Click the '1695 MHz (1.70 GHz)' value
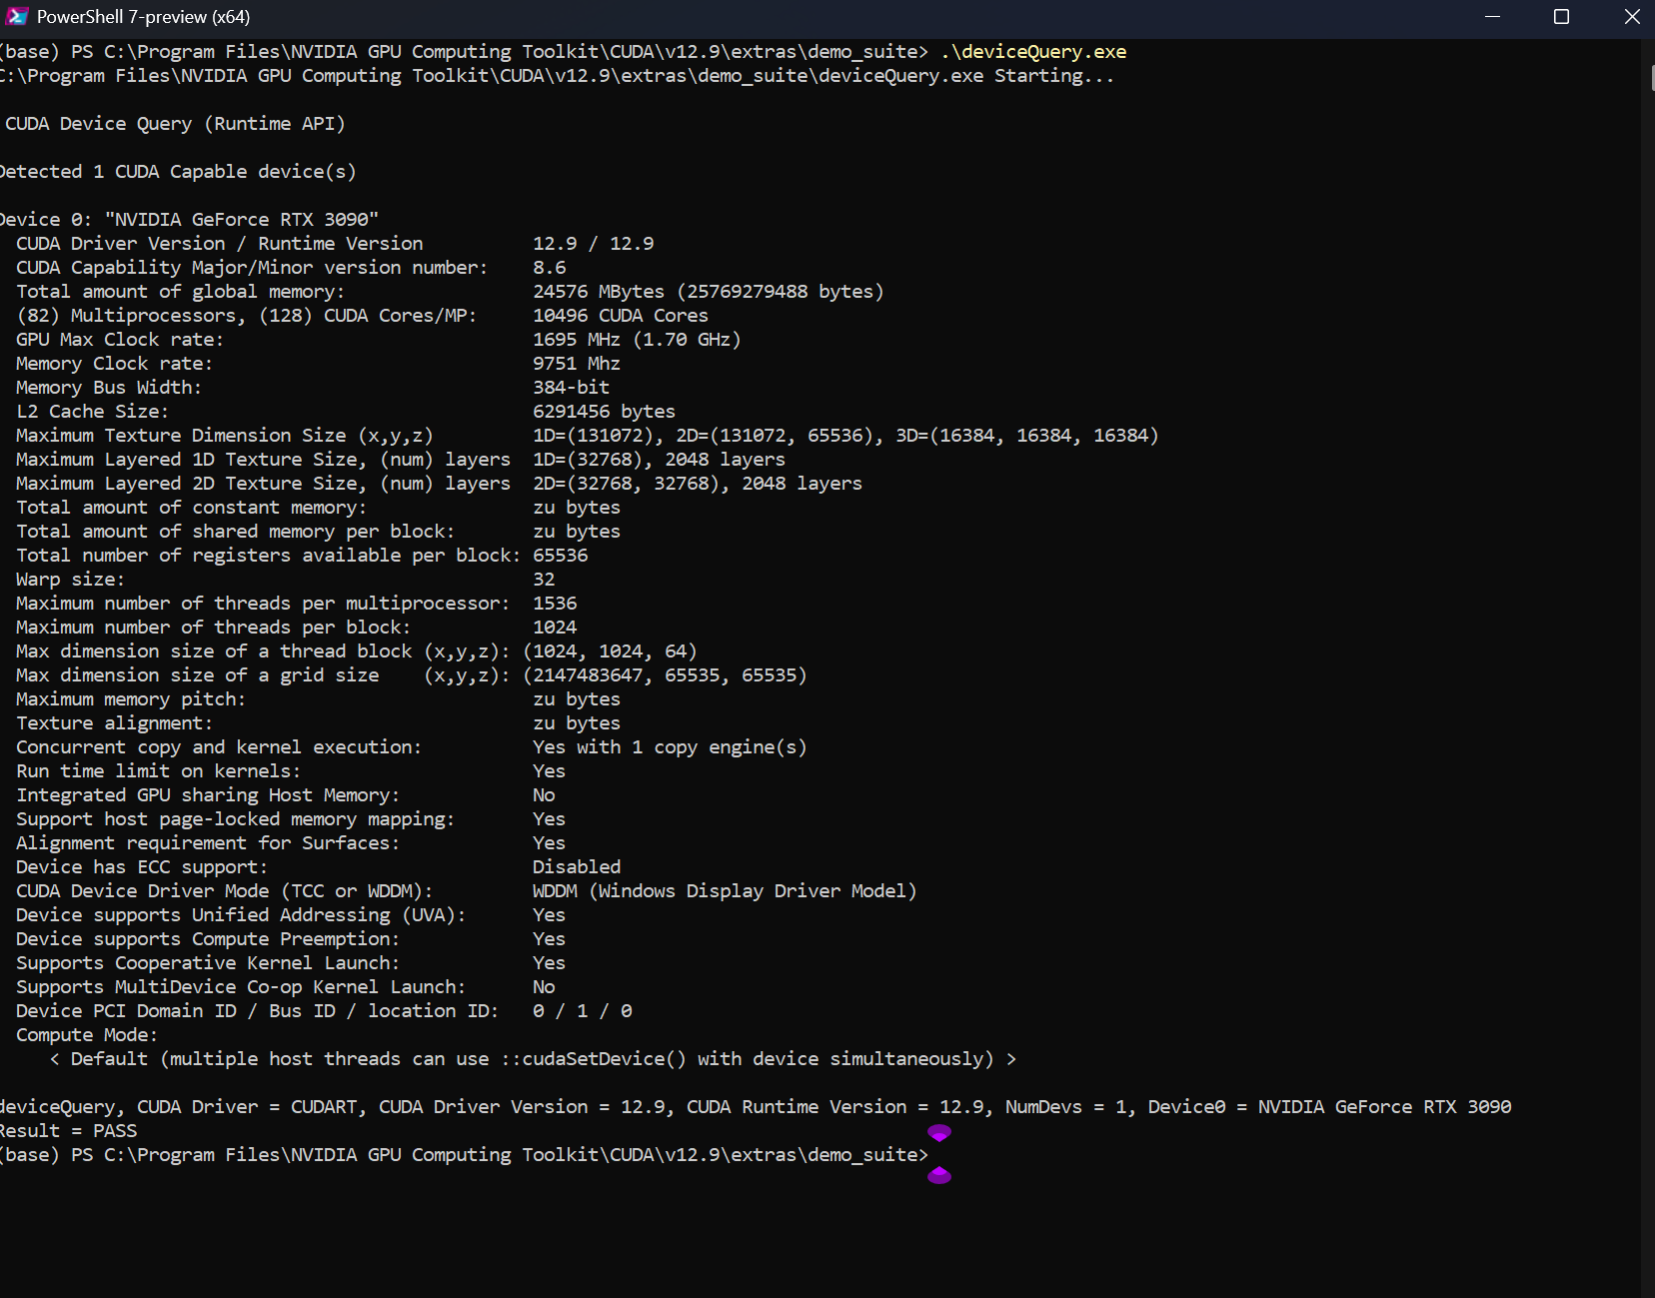Viewport: 1655px width, 1298px height. (637, 340)
